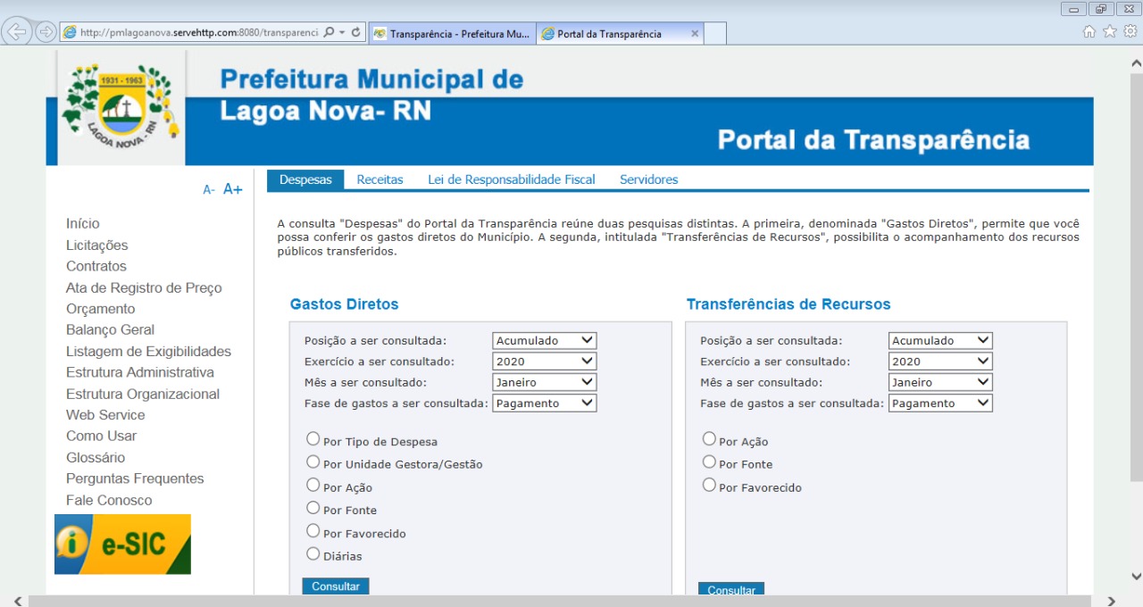1143x607 pixels.
Task: Select Por Fonte under Gastos Diretos
Action: (313, 508)
